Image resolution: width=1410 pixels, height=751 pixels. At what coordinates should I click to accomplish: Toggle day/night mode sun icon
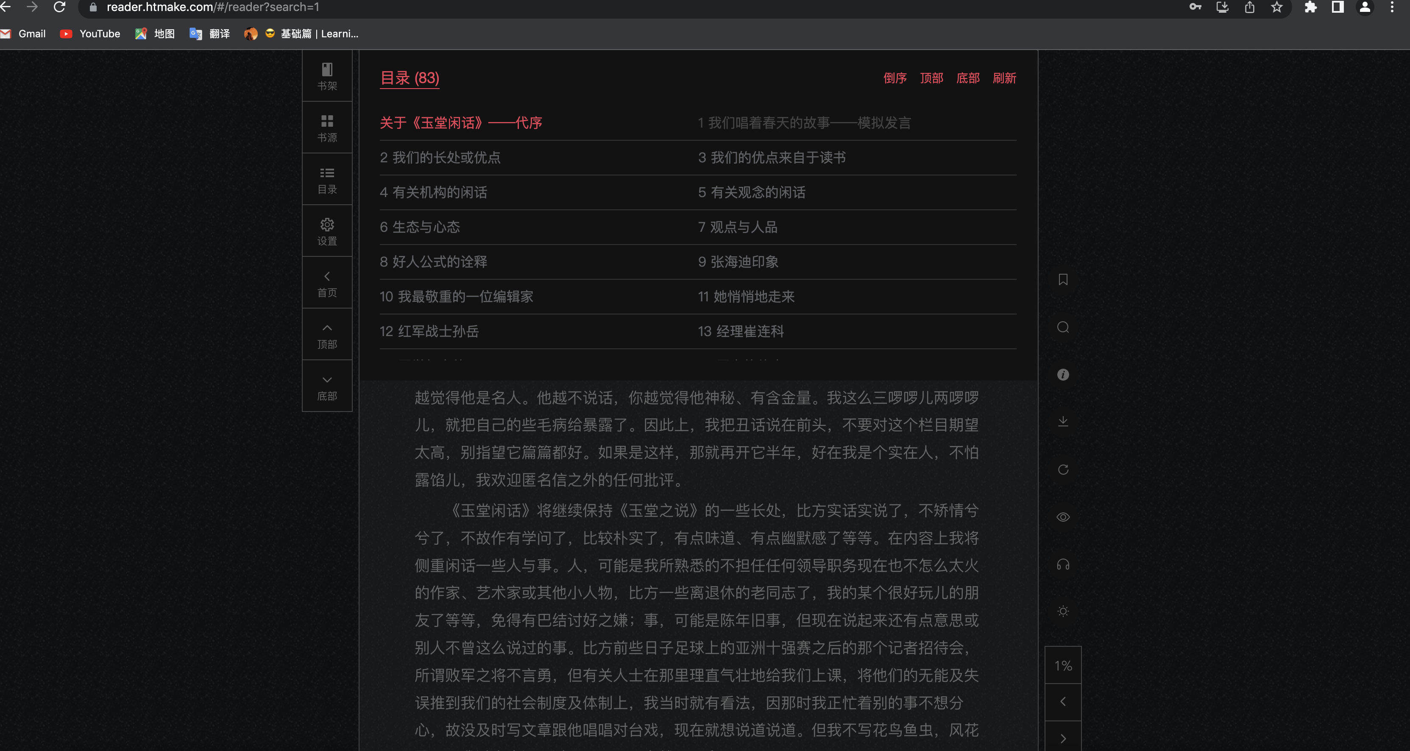[1063, 612]
